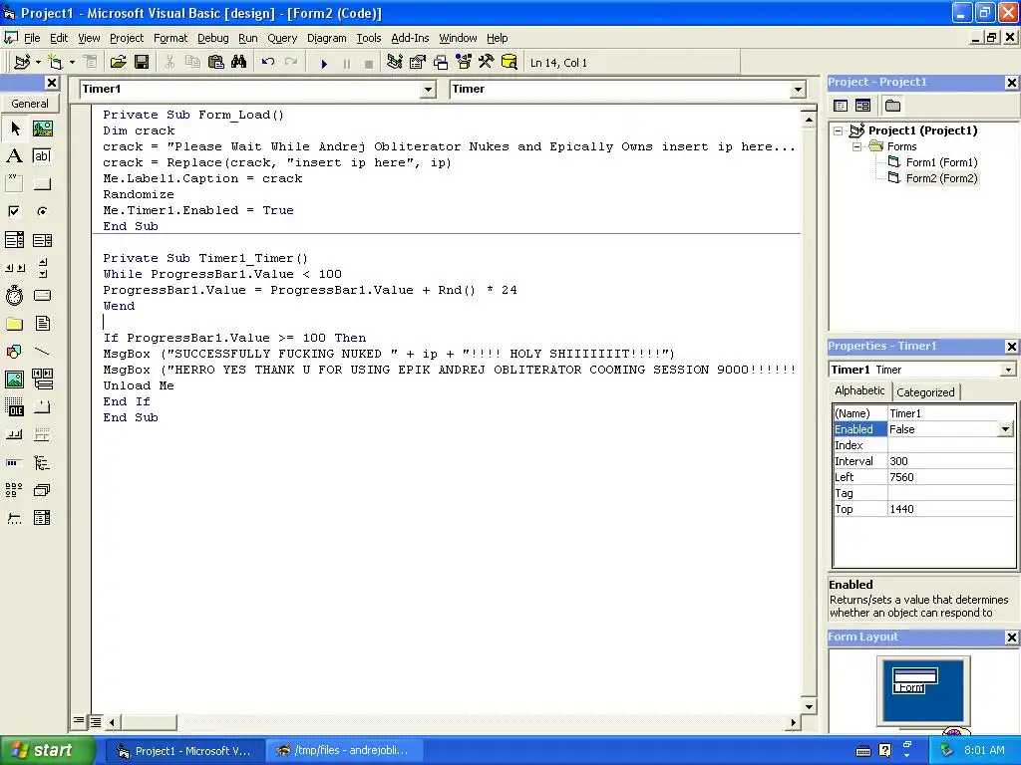Select the Data control tool
The height and width of the screenshot is (765, 1021).
(42, 379)
